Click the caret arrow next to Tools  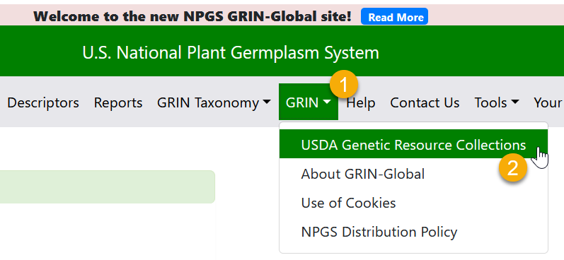(x=515, y=102)
